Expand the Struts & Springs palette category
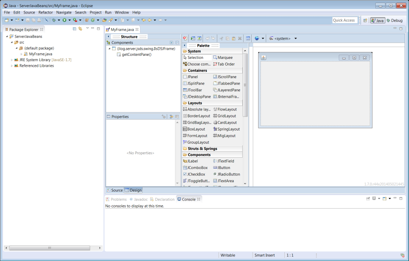This screenshot has width=409, height=261. coord(202,149)
